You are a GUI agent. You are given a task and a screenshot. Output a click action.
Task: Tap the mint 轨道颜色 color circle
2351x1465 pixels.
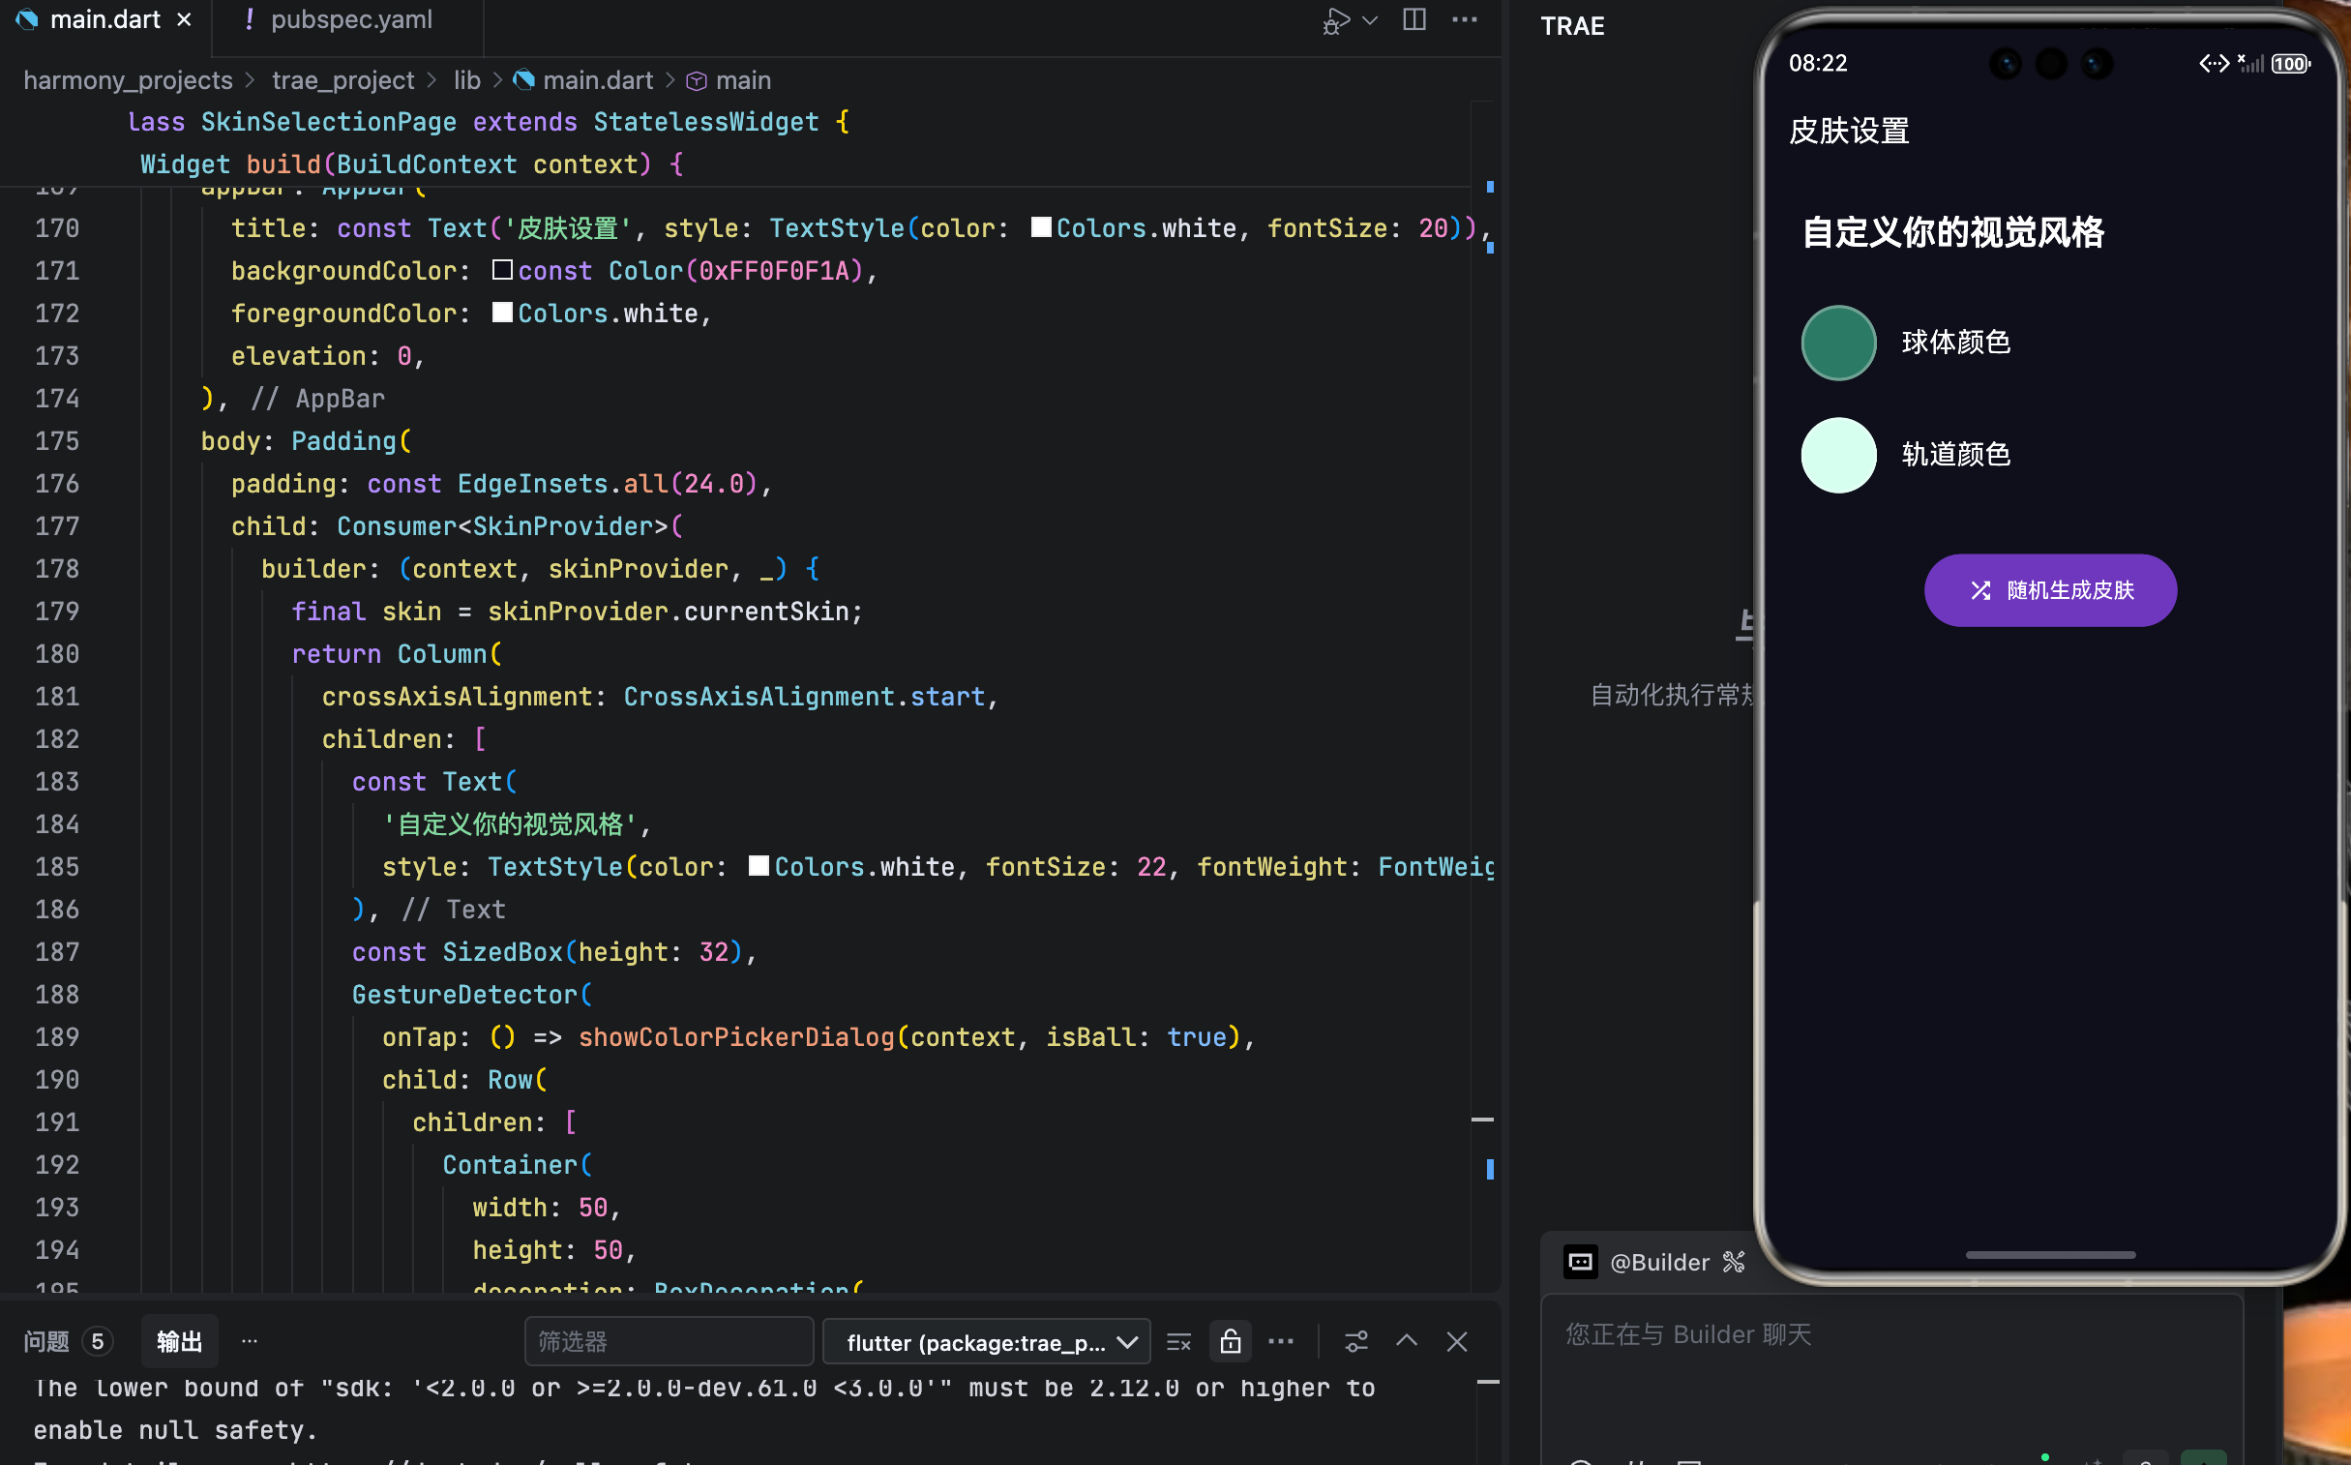click(x=1837, y=456)
